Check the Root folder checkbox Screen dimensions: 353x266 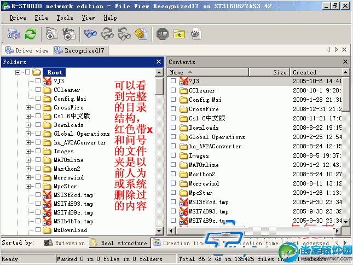(28, 72)
